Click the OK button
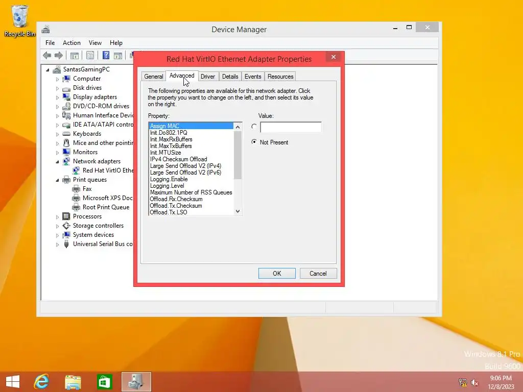Viewport: 523px width, 392px height. coord(277,274)
